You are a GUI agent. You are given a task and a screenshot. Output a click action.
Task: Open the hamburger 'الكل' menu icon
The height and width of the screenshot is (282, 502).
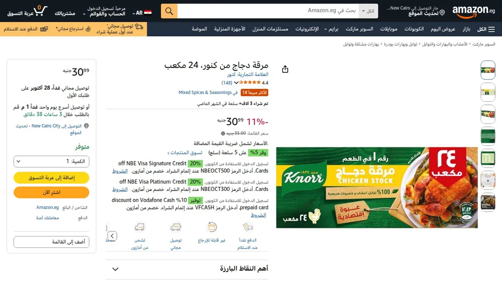491,29
